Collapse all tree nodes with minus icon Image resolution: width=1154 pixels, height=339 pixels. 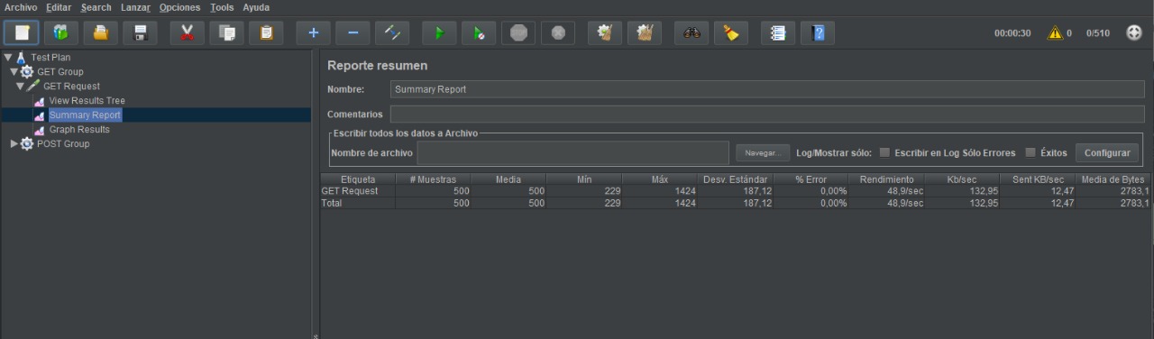pos(353,32)
